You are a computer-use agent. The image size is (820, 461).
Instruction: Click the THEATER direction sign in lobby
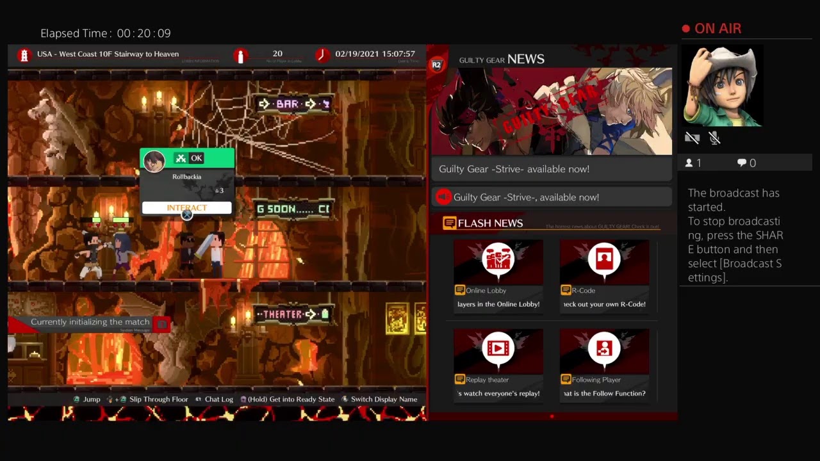click(293, 314)
